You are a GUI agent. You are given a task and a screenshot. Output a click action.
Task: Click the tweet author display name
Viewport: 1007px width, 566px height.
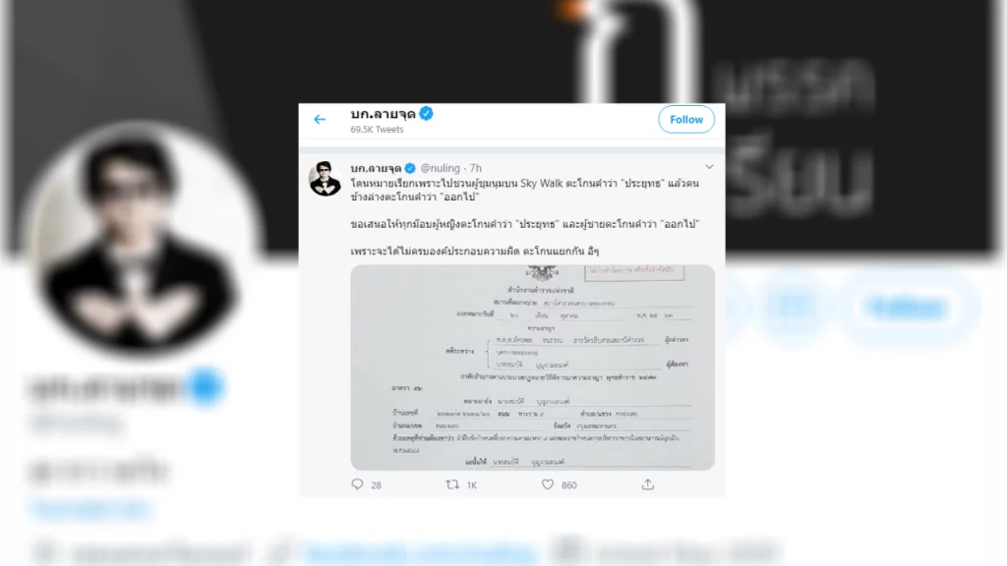tap(376, 168)
